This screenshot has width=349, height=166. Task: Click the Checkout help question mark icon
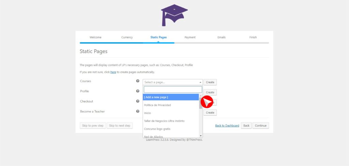(138, 101)
